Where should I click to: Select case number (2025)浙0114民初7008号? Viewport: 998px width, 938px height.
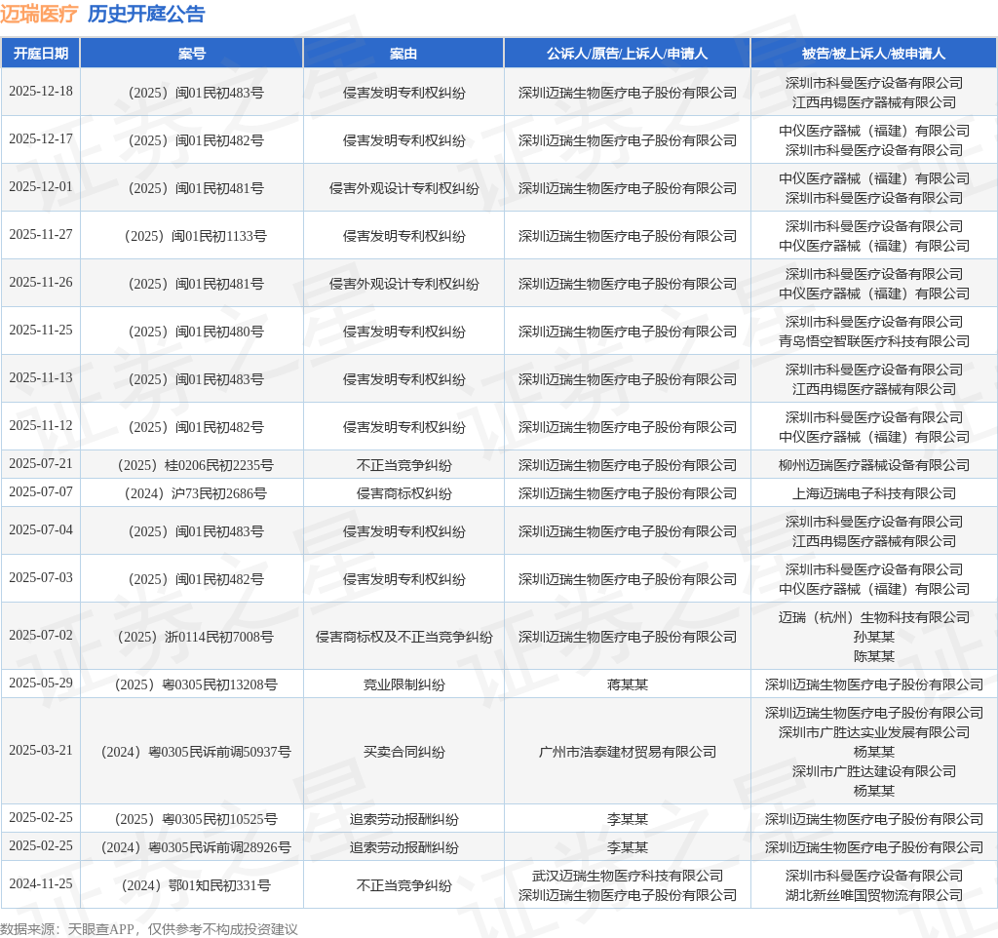click(195, 637)
